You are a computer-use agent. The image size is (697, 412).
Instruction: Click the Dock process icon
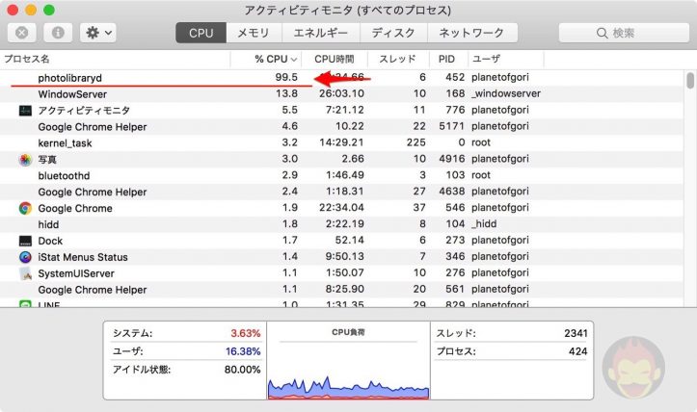pos(25,241)
